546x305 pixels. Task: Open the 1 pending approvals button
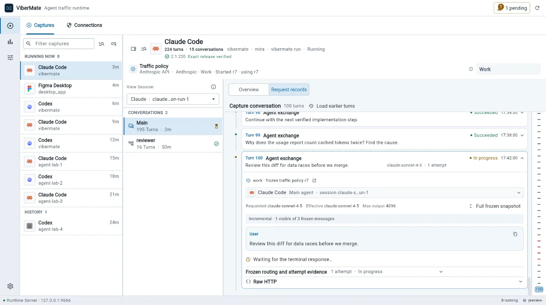(x=512, y=8)
